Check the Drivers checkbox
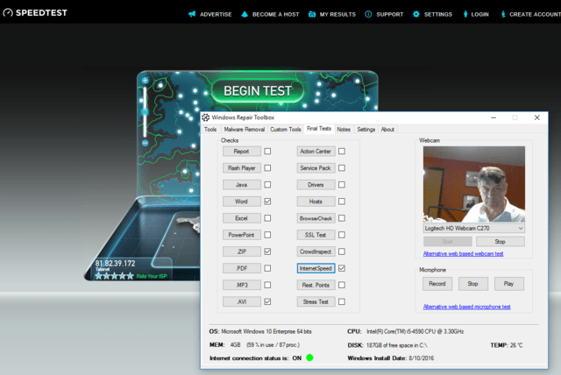Screen dimensions: 561x375 pos(342,185)
